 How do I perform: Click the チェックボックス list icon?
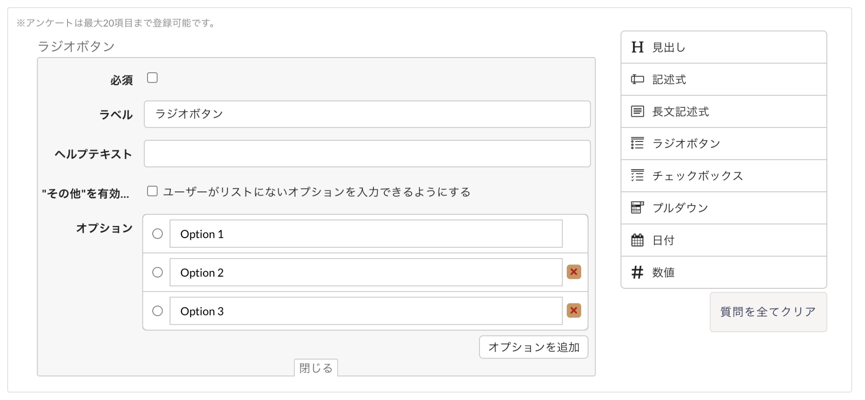tap(637, 175)
